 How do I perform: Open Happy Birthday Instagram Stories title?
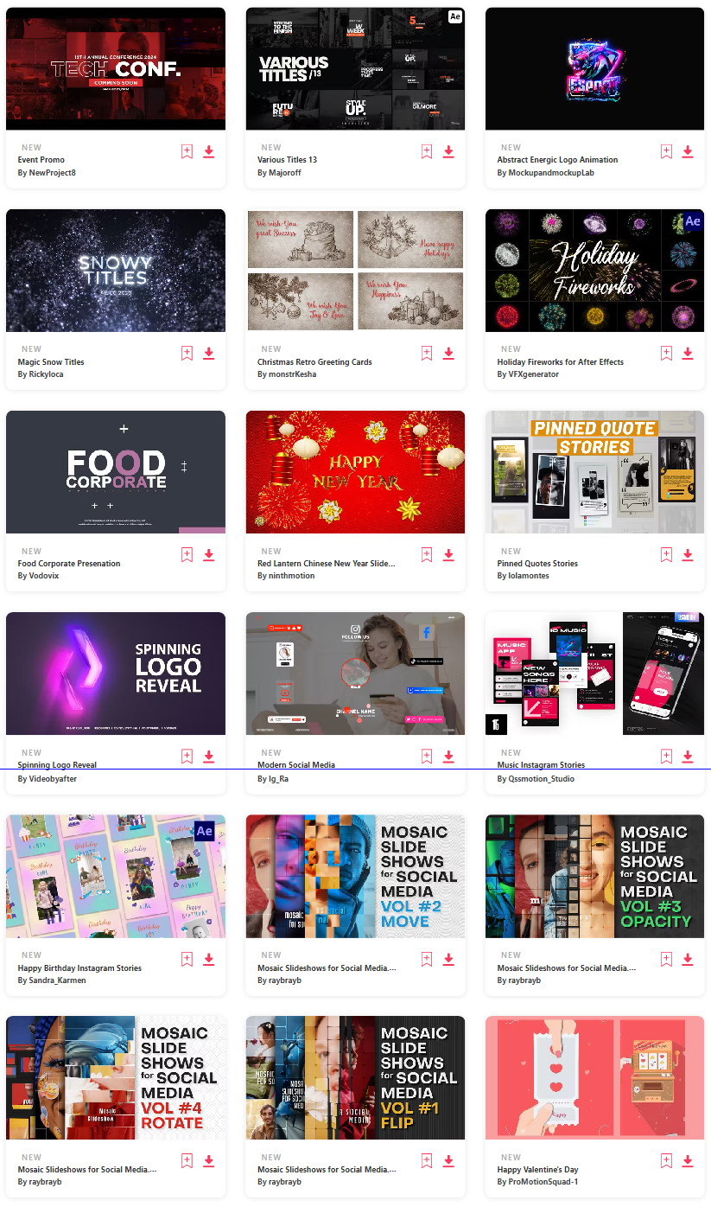pyautogui.click(x=79, y=968)
